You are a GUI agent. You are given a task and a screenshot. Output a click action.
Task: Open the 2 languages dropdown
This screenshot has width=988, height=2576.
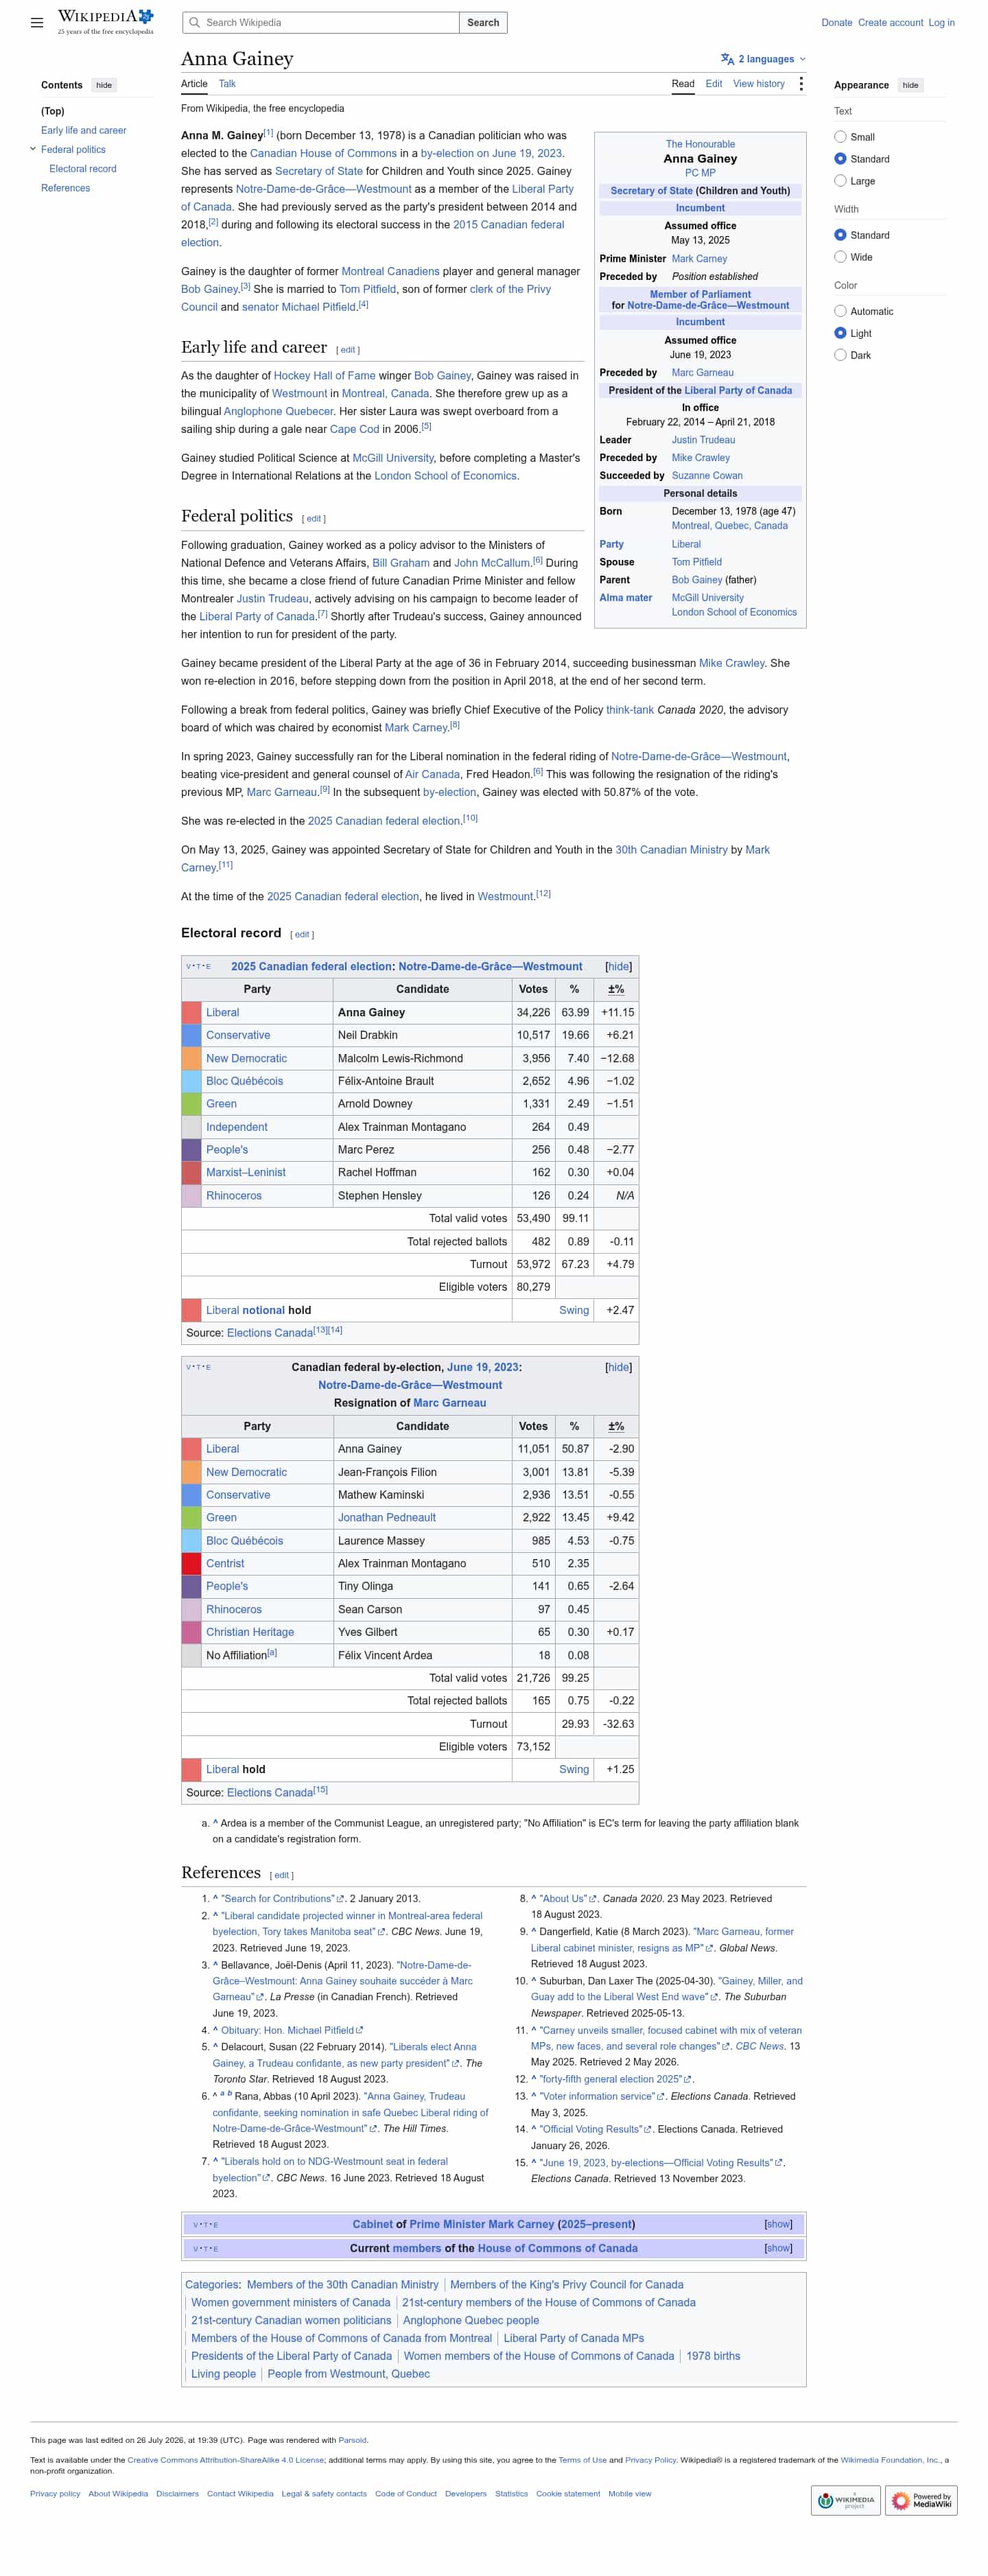coord(763,59)
